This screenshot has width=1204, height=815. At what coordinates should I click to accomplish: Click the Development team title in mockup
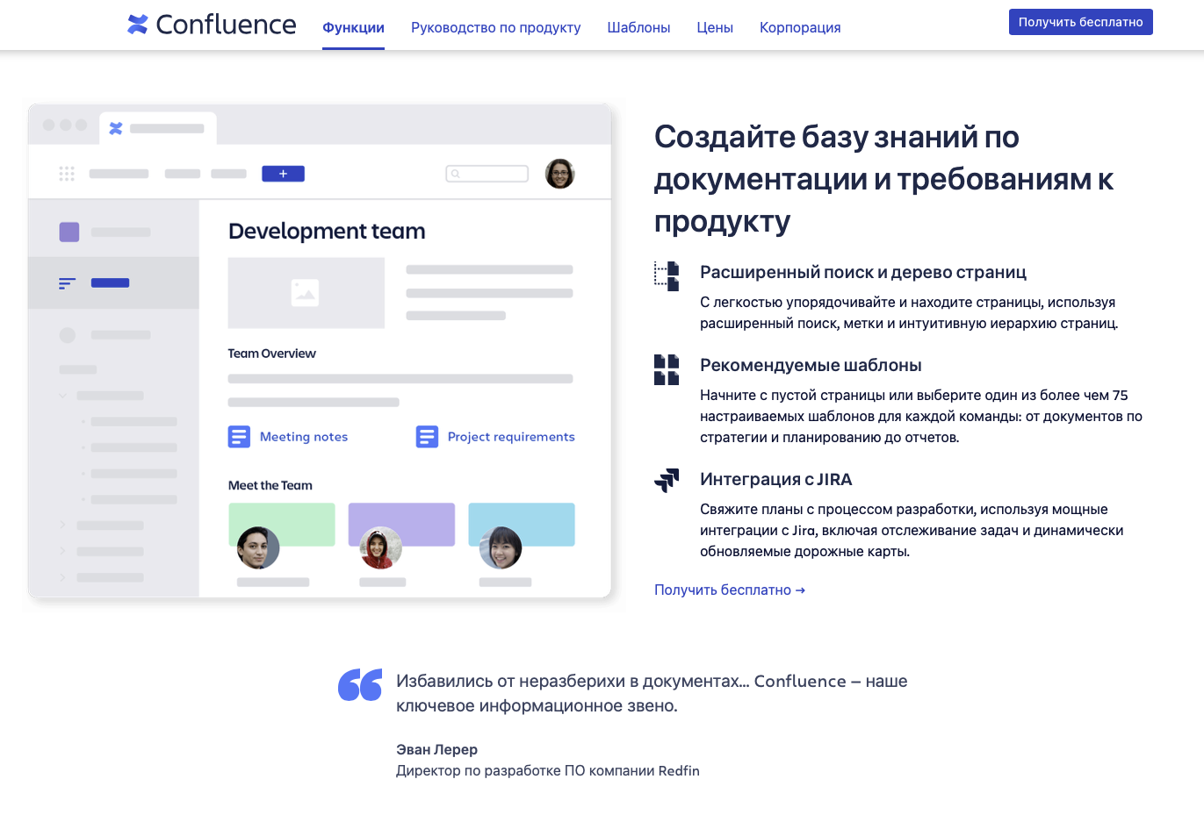click(x=327, y=231)
